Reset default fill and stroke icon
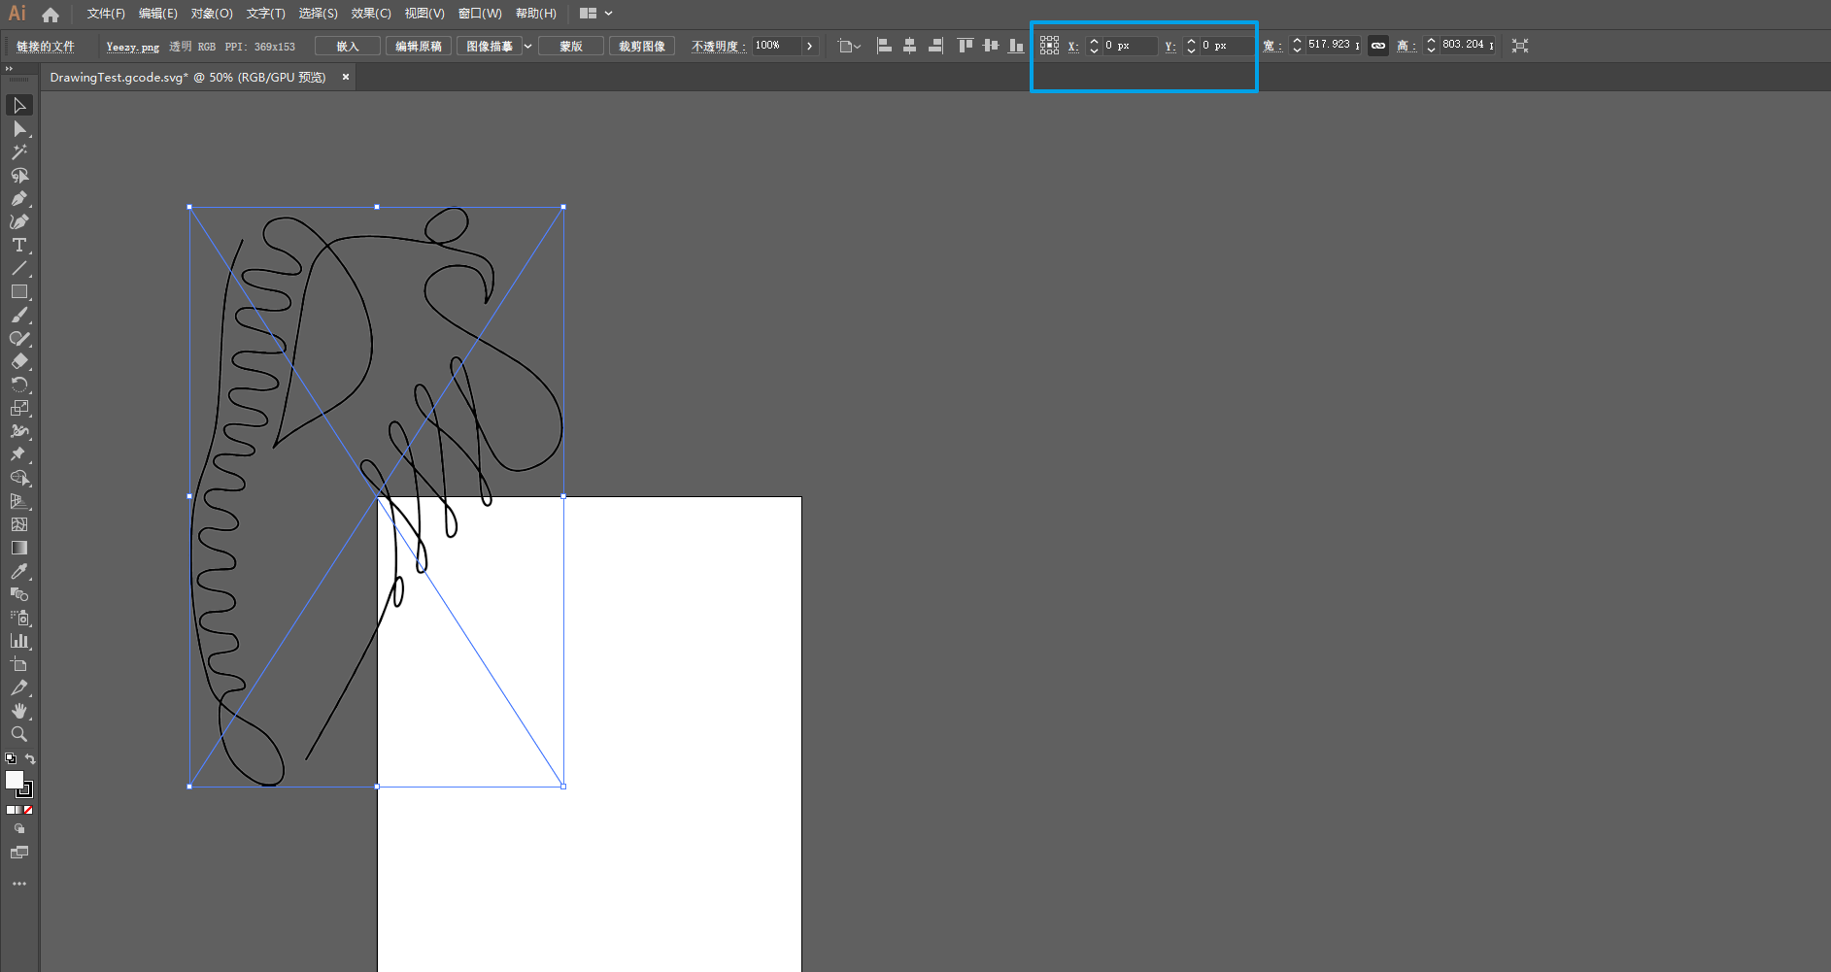This screenshot has width=1831, height=972. (x=10, y=759)
